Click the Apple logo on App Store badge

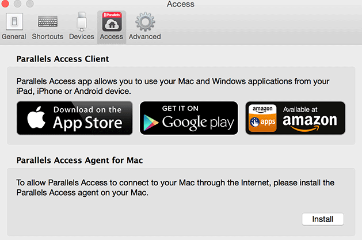point(36,117)
